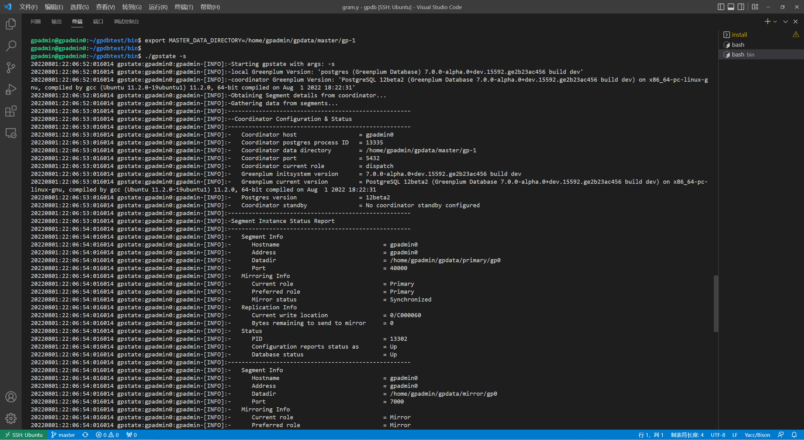The height and width of the screenshot is (440, 804).
Task: Click the PID value 13302
Action: tap(399, 339)
